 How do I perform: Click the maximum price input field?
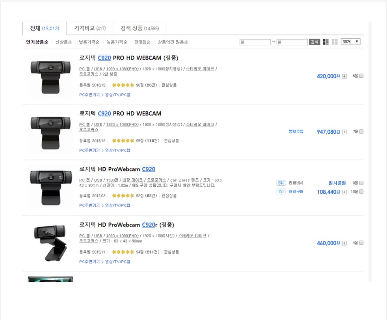click(292, 42)
